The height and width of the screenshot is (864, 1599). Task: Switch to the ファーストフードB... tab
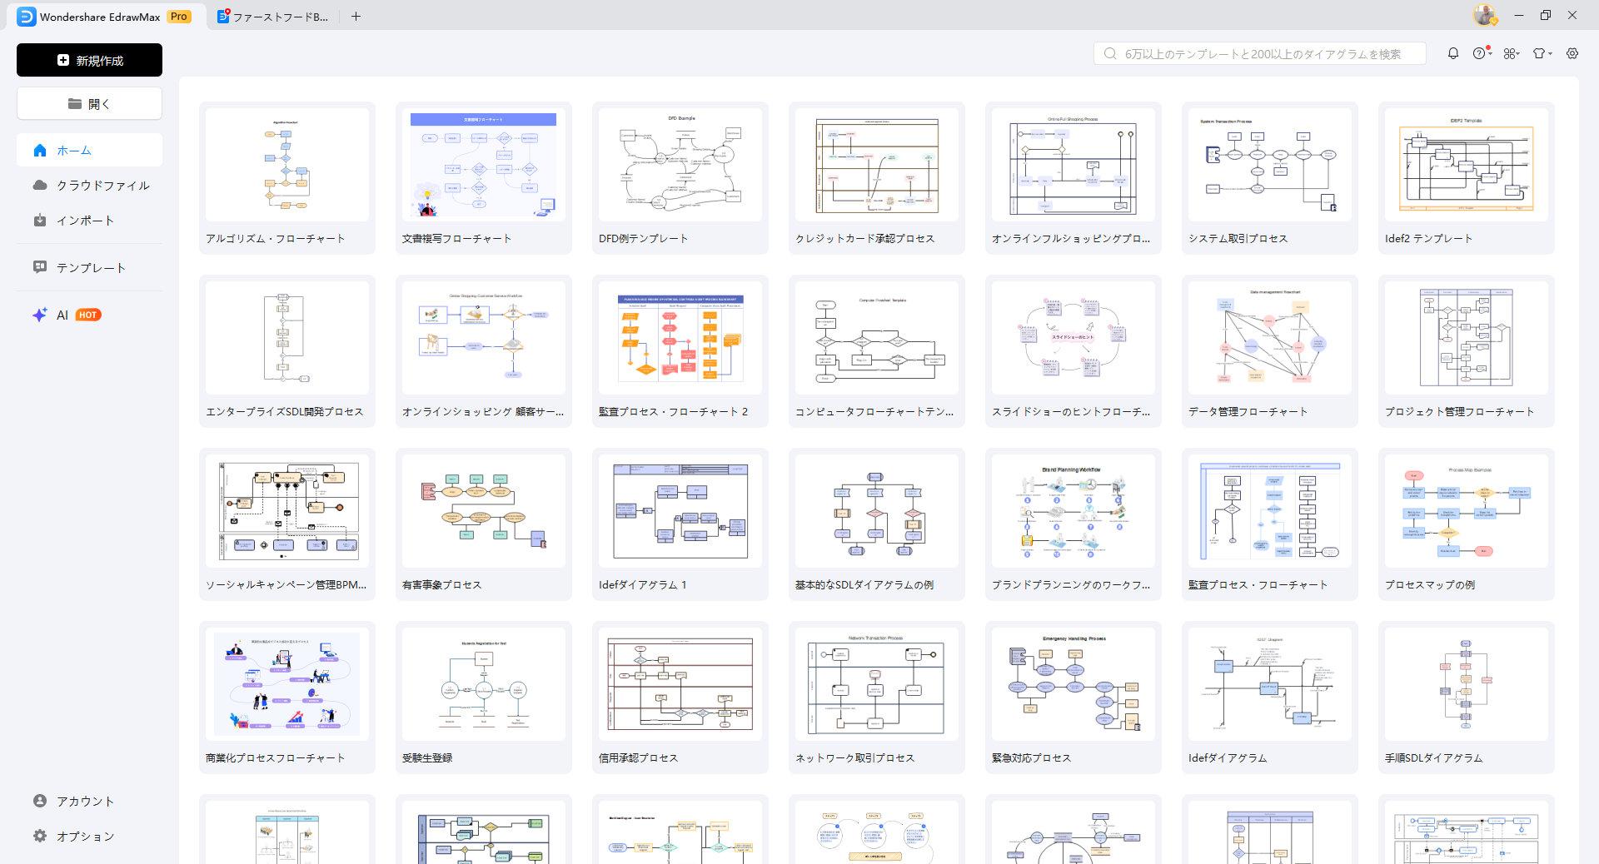(273, 17)
